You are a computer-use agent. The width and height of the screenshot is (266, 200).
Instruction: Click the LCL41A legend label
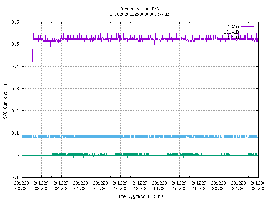point(231,27)
